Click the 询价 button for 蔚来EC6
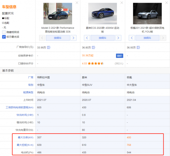 [x=119, y=56]
